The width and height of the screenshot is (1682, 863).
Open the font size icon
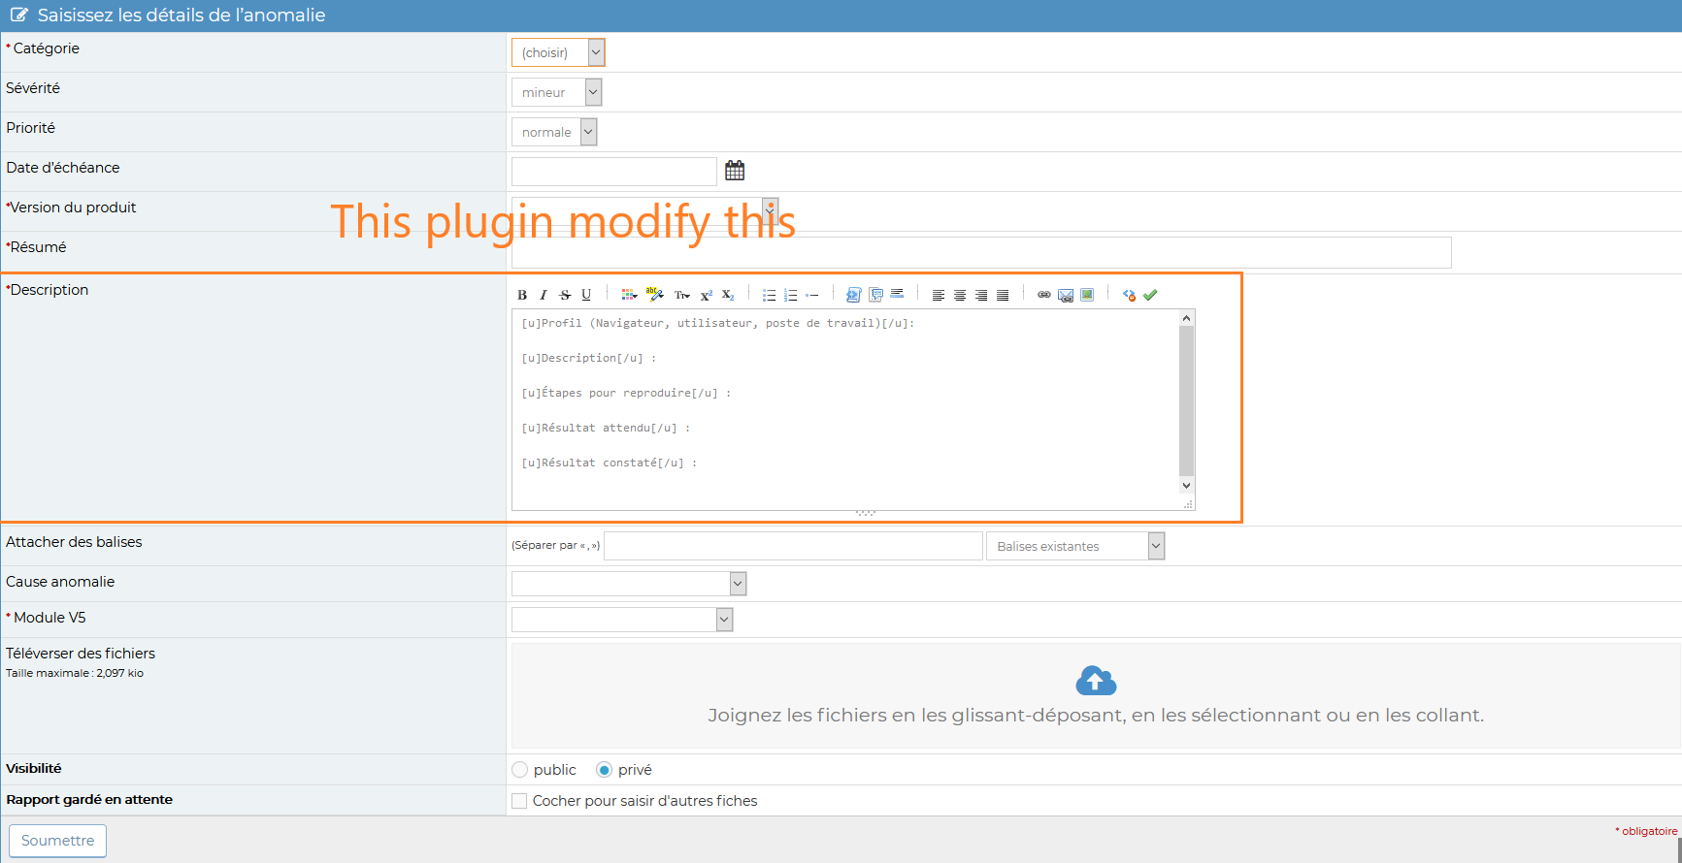click(x=682, y=295)
